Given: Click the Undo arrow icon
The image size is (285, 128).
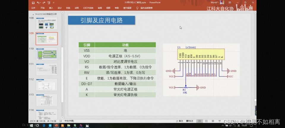Looking at the screenshot, I should 38,3.
